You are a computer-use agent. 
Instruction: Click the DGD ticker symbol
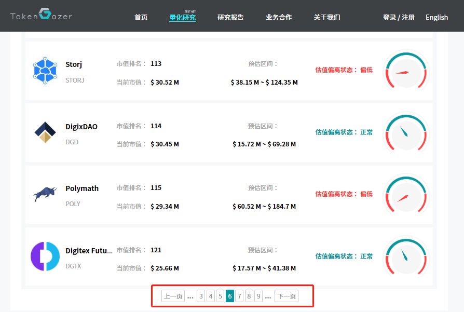pos(72,142)
